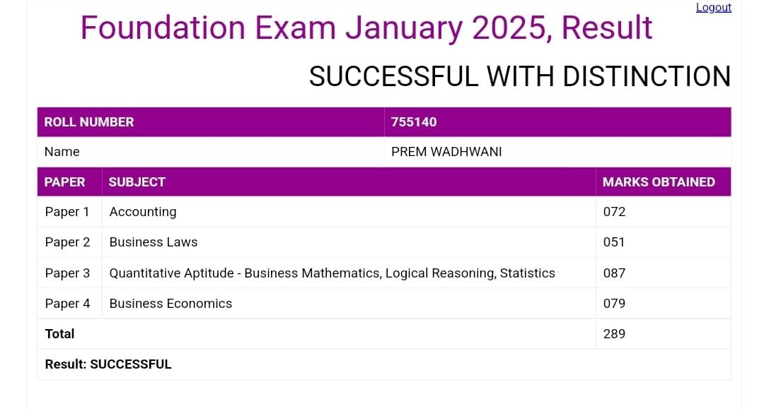This screenshot has height=411, width=764.
Task: Click the candidate name PREM WADHWANI
Action: (446, 152)
